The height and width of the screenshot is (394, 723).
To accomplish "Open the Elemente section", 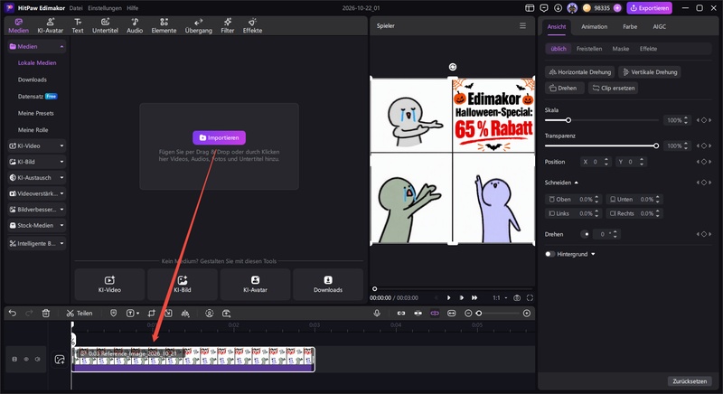I will pos(164,26).
